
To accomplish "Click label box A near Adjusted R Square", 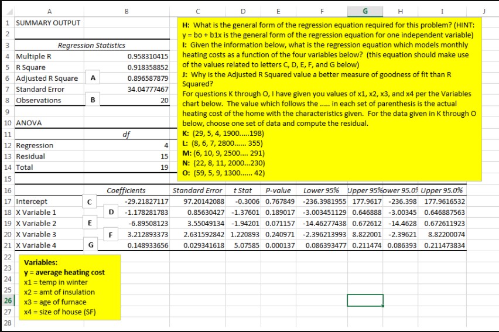I will tap(93, 77).
